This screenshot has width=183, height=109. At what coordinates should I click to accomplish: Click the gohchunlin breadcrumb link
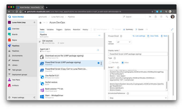(x=43, y=17)
